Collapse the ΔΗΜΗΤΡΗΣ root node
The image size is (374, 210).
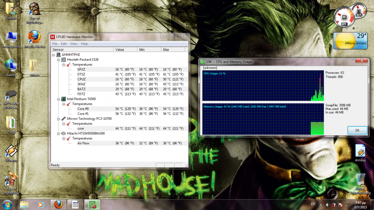[54, 55]
